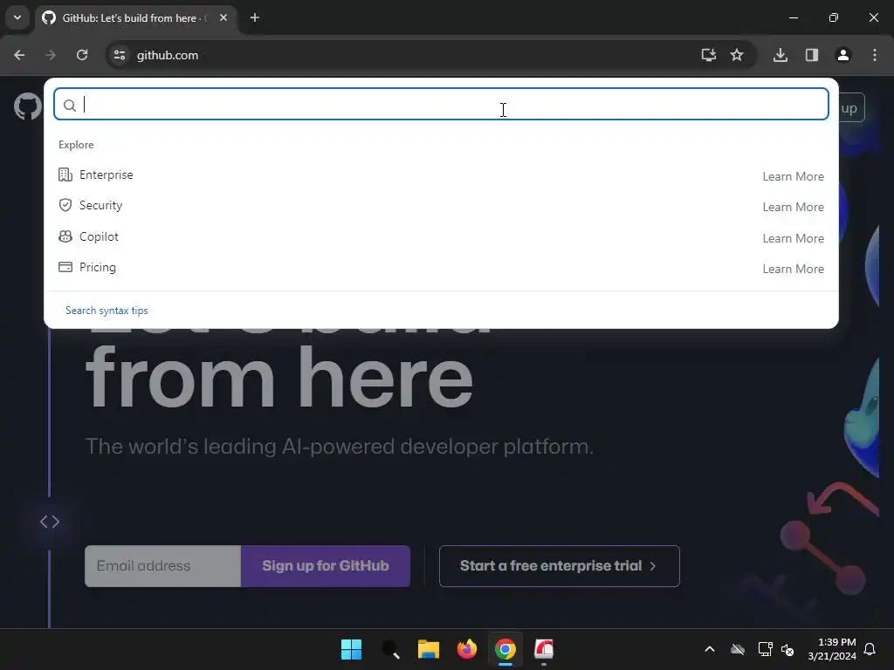The width and height of the screenshot is (894, 670).
Task: Click the Pricing credit card icon
Action: (65, 267)
